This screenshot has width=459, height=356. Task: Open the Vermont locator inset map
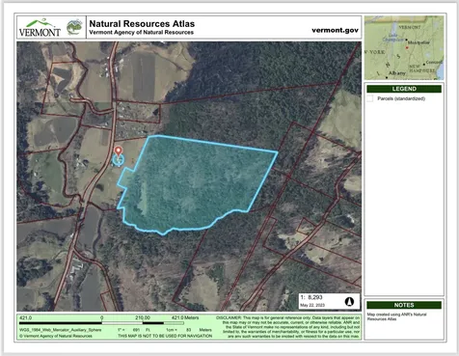click(x=404, y=47)
